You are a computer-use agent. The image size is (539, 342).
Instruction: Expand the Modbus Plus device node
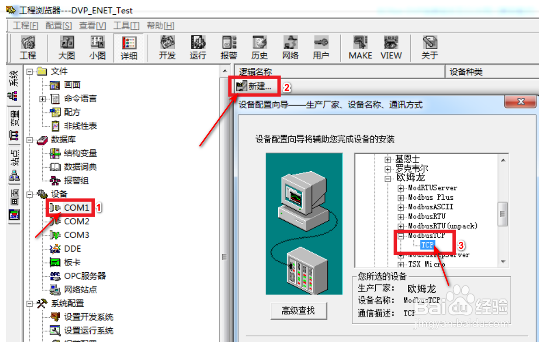401,198
